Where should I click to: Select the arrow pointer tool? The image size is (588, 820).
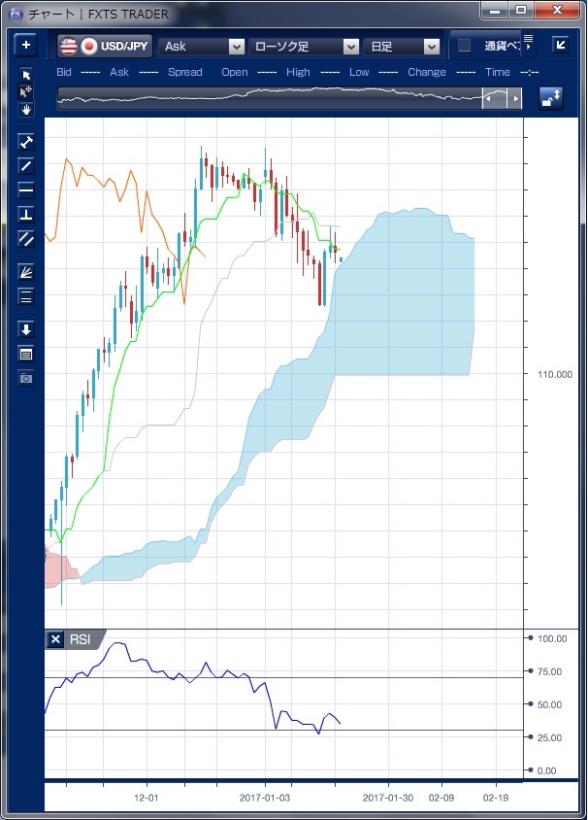tap(26, 76)
